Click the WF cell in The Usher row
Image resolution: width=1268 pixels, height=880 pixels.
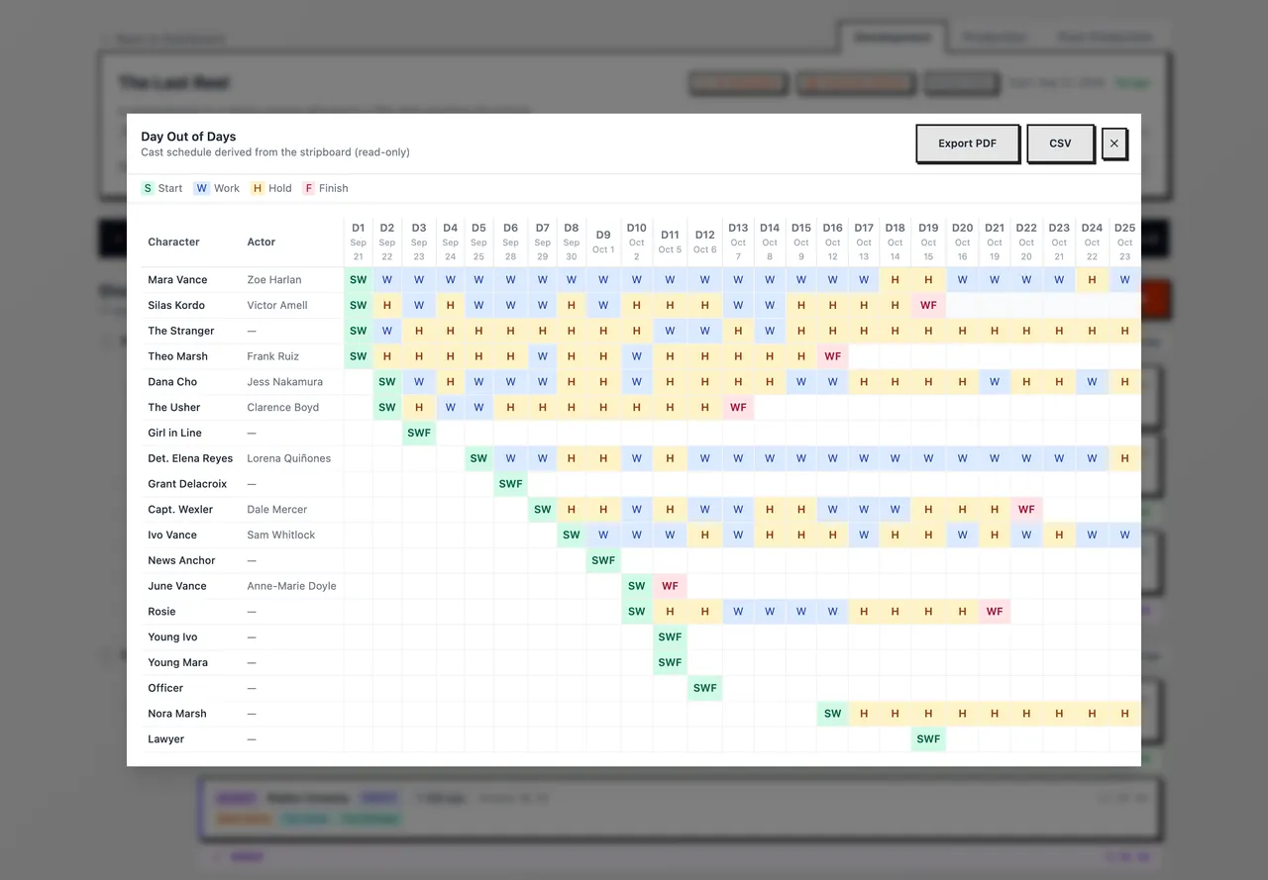coord(738,408)
